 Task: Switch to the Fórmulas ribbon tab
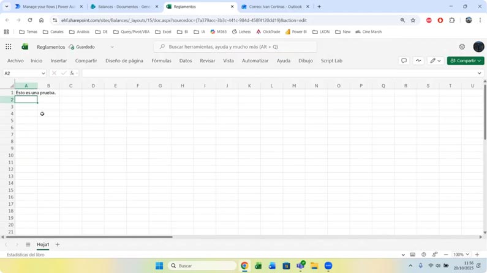coord(161,60)
